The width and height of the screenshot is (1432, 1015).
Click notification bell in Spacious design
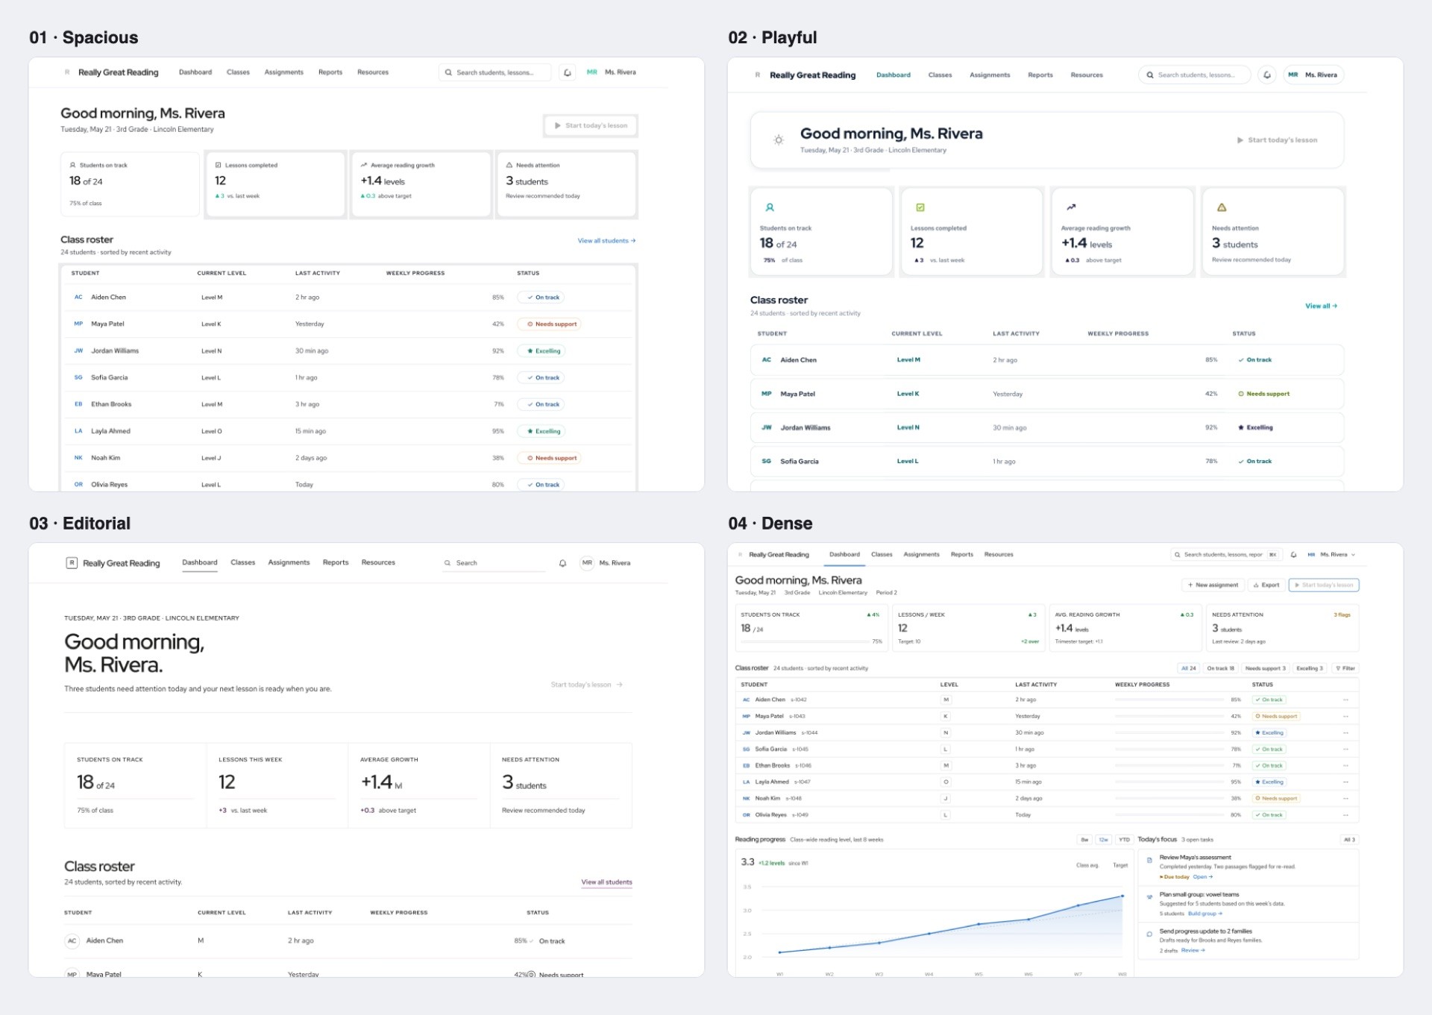pyautogui.click(x=568, y=72)
